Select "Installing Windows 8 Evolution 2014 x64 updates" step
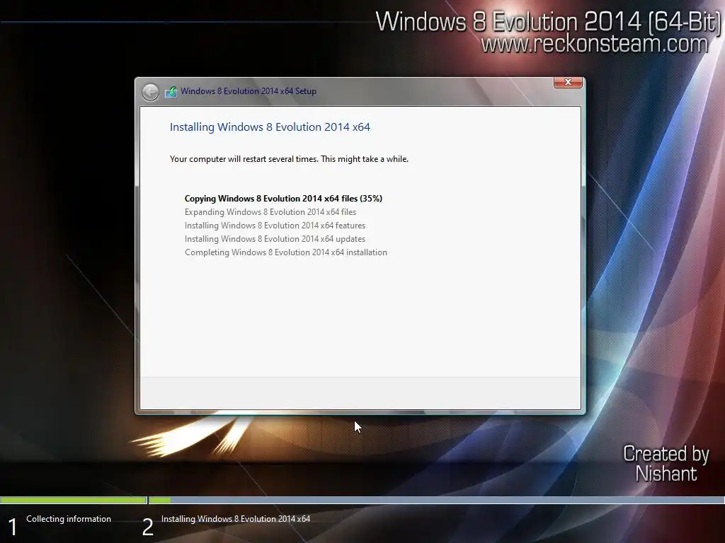Screen dimensions: 725x543 [275, 239]
